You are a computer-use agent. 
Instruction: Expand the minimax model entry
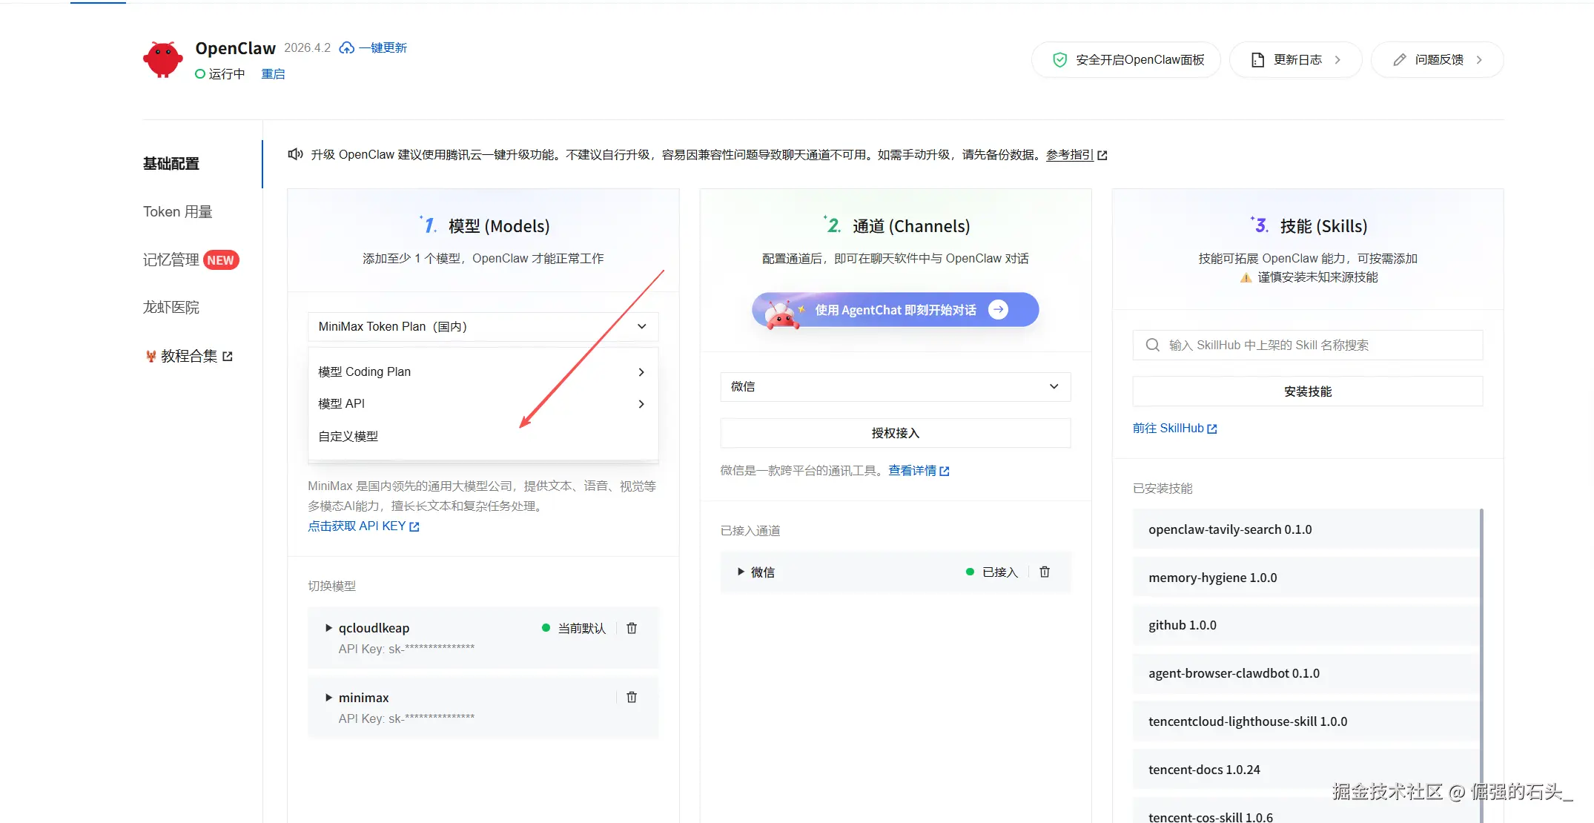click(x=328, y=698)
